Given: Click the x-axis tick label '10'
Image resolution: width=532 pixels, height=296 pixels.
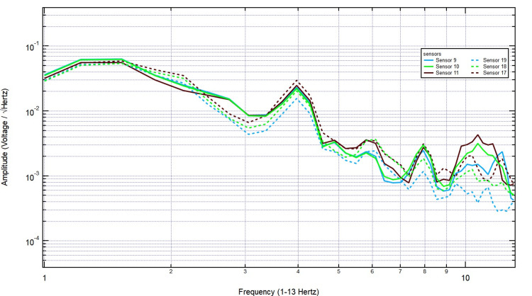Looking at the screenshot, I should (465, 278).
